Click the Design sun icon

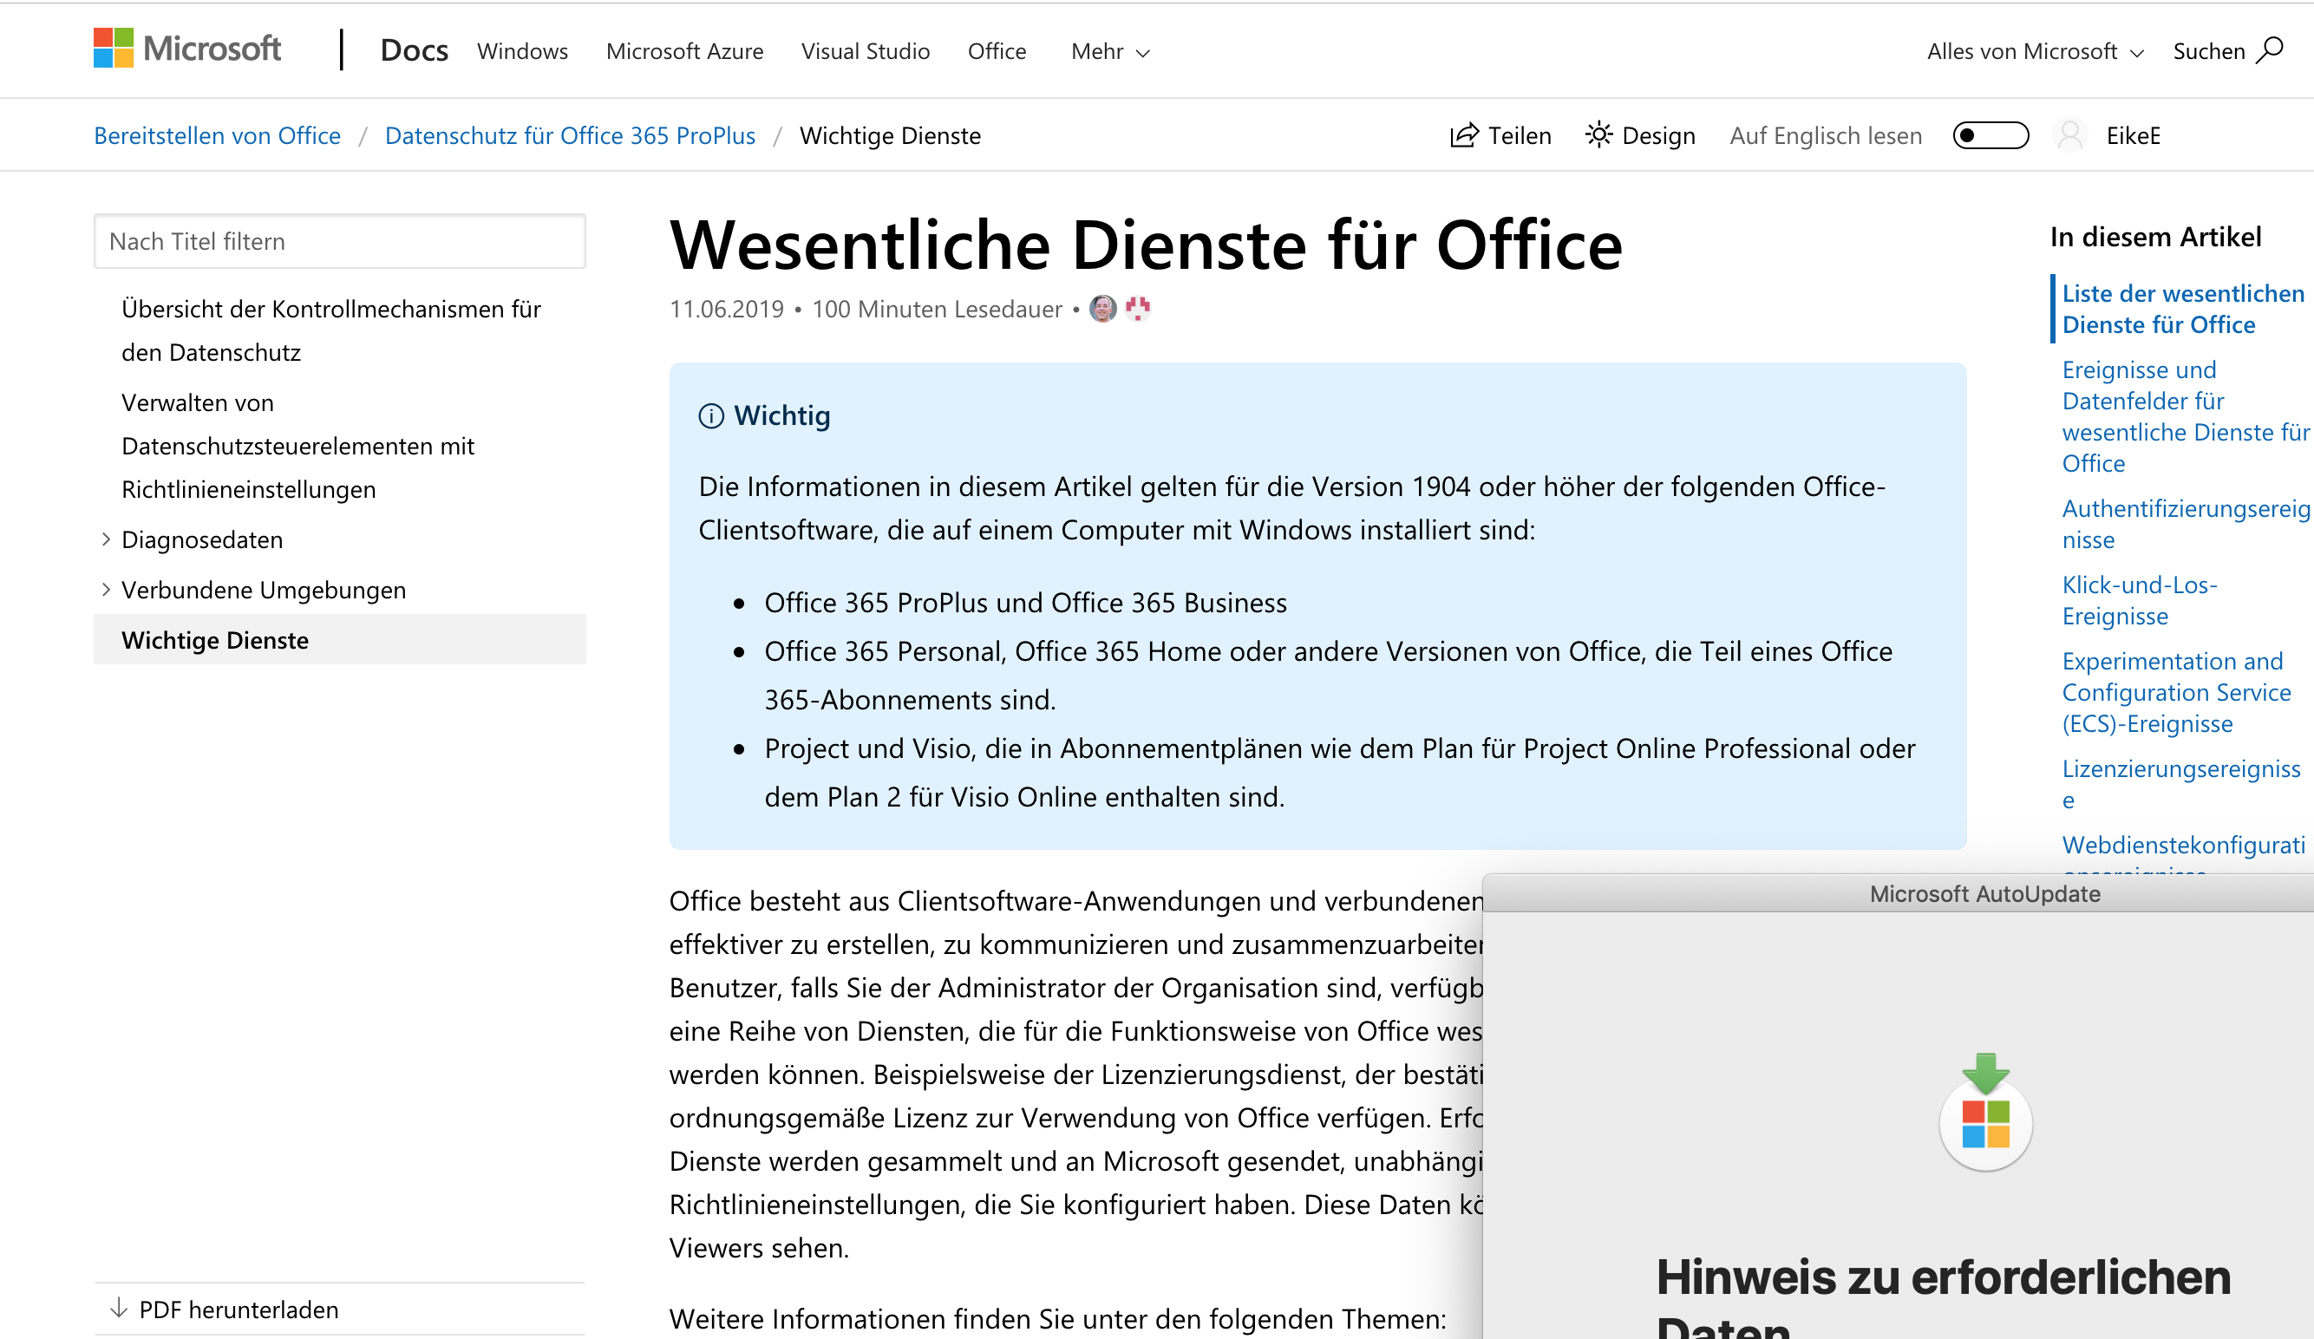point(1598,135)
